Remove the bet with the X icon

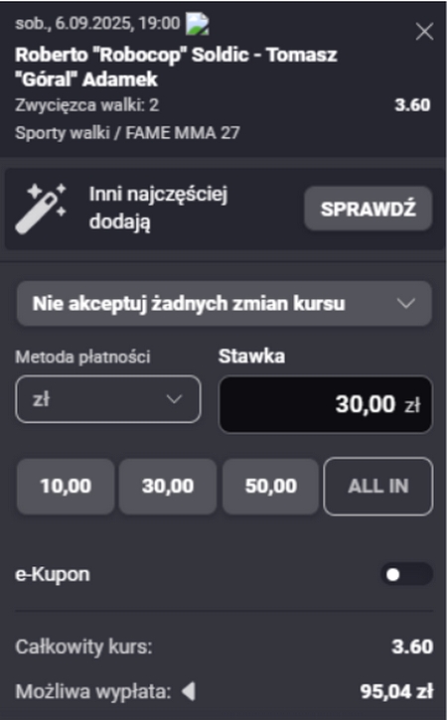coord(424,32)
